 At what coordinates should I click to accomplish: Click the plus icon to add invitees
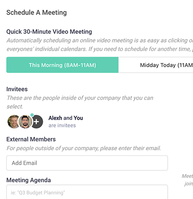pyautogui.click(x=37, y=122)
